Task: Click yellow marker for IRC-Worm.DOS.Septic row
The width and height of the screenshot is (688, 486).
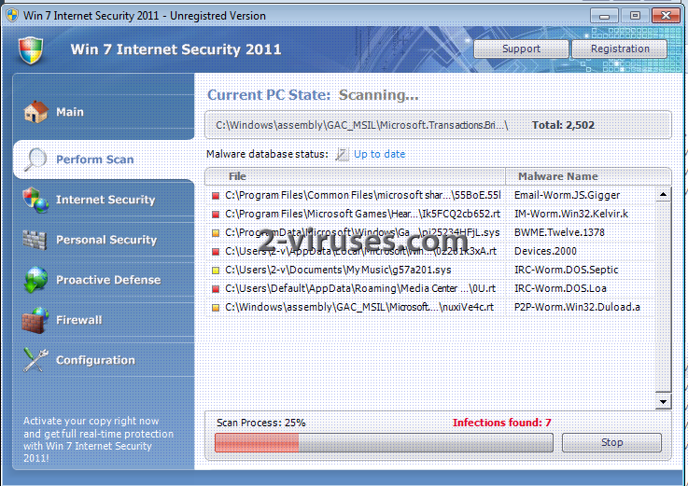Action: click(216, 271)
